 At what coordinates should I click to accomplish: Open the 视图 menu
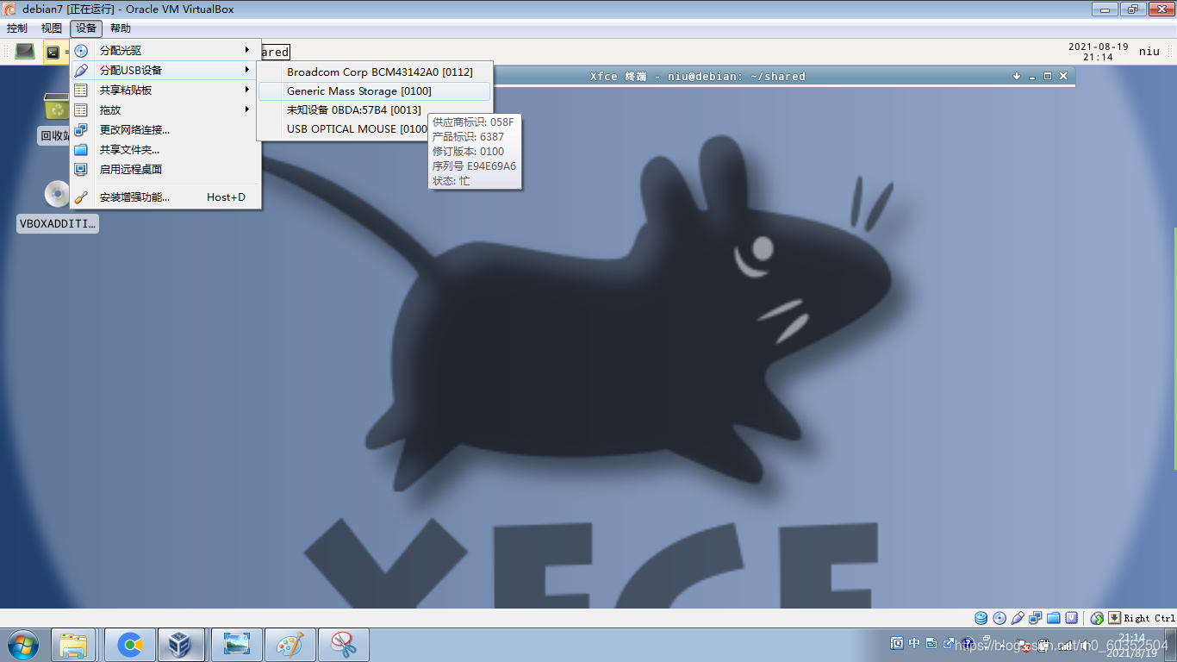52,28
